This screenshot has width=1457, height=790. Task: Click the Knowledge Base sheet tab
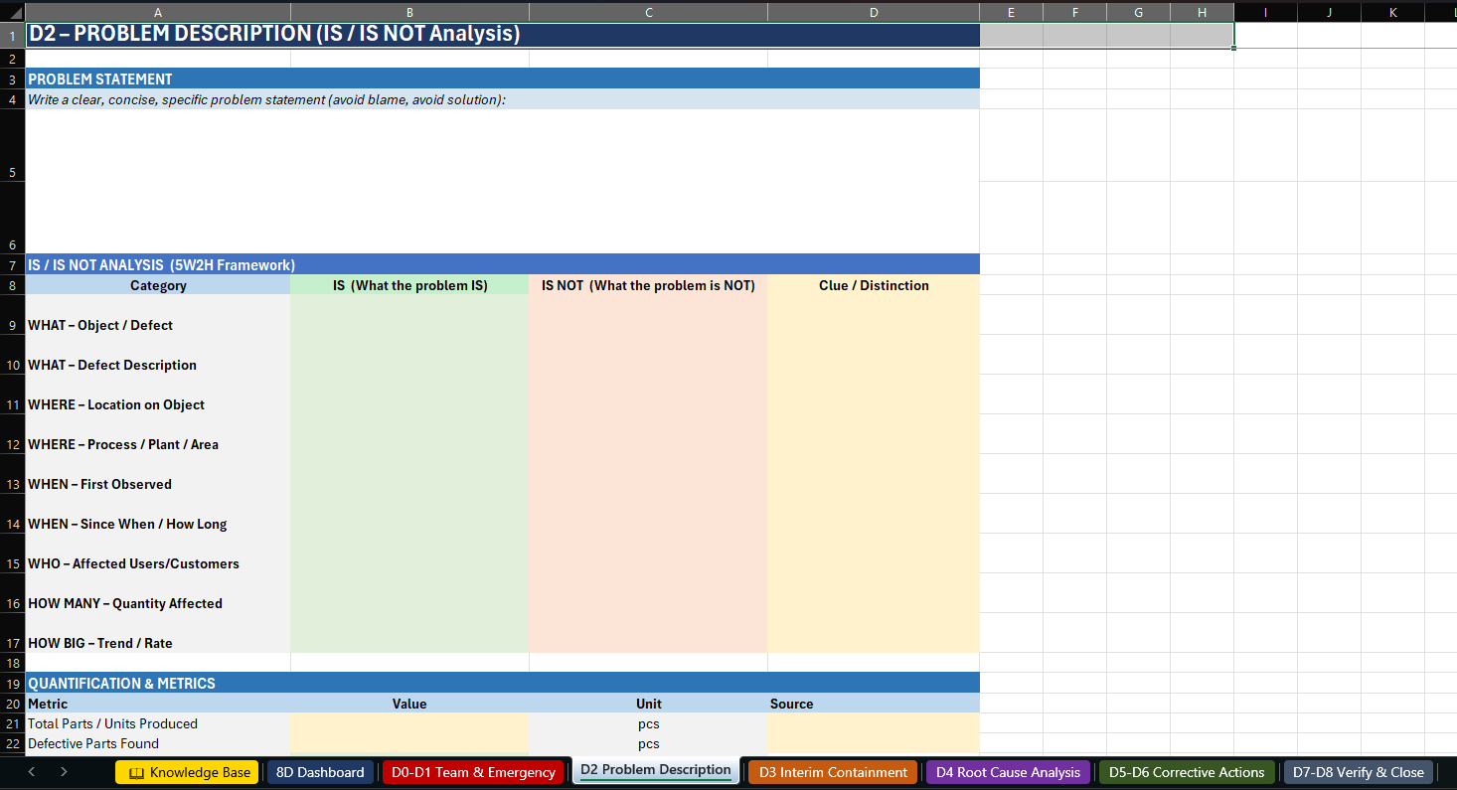(187, 771)
